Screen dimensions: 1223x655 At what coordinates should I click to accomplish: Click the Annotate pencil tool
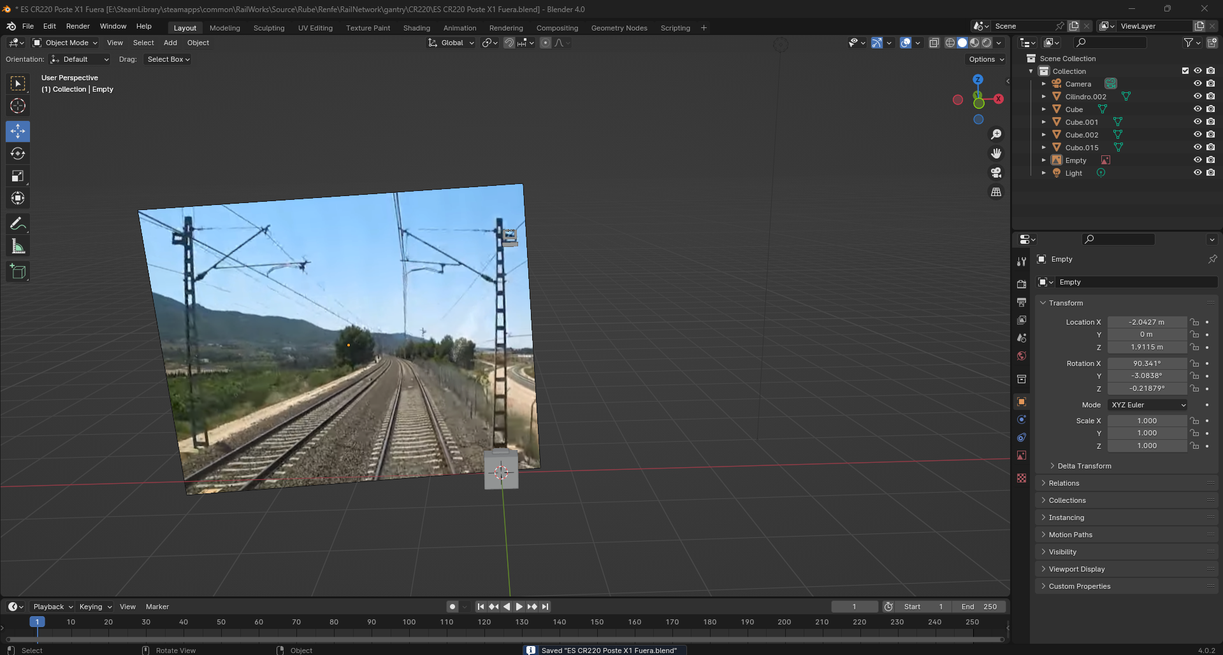[x=18, y=224]
